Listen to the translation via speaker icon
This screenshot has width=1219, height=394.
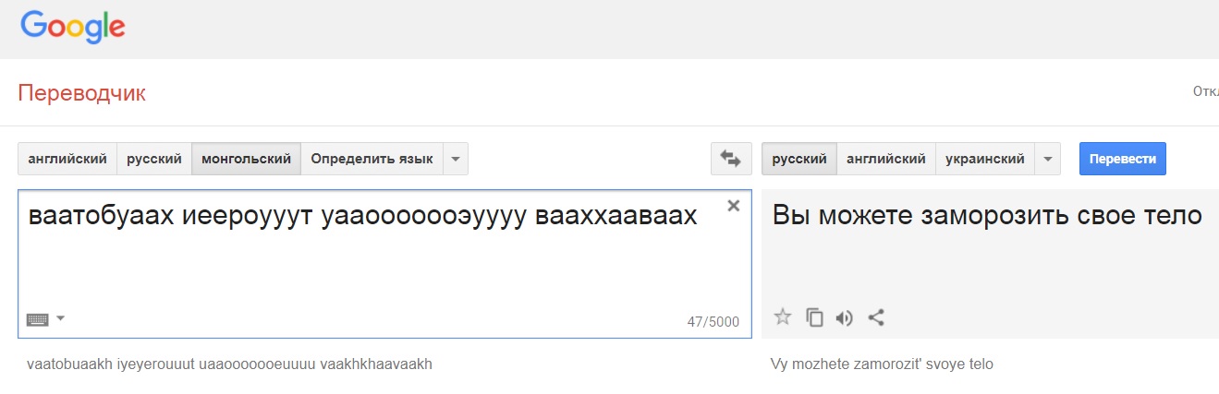click(844, 317)
